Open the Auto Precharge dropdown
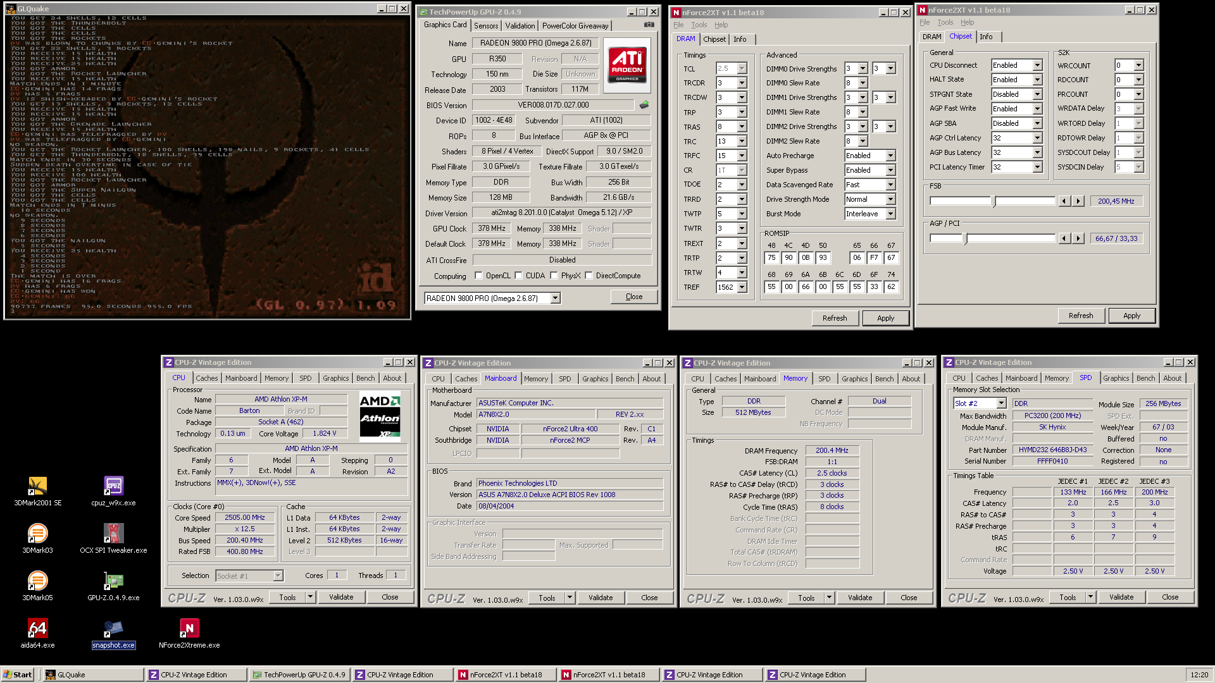The height and width of the screenshot is (683, 1215). click(x=890, y=156)
